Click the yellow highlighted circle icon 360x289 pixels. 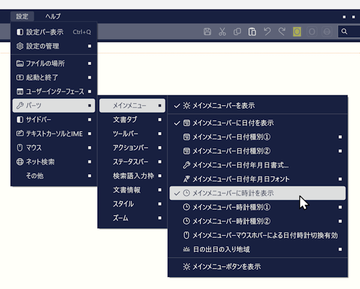click(x=297, y=31)
